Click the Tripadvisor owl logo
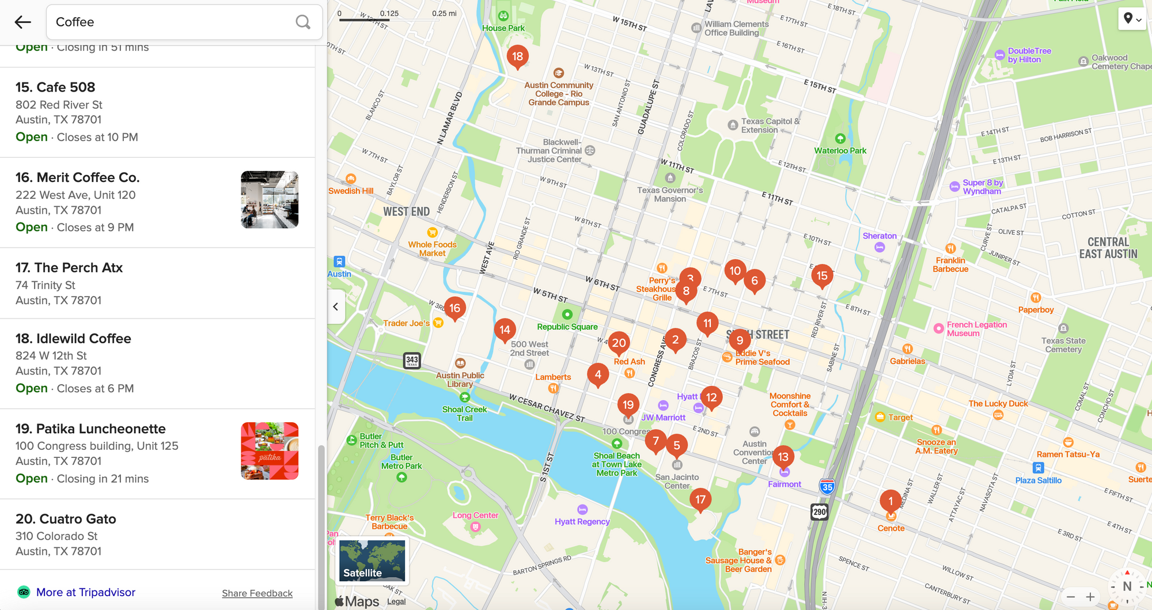 [x=24, y=592]
